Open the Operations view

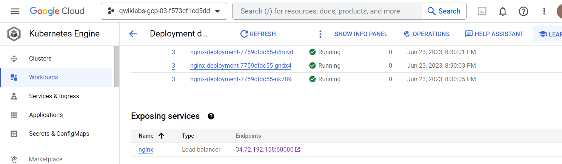(427, 34)
